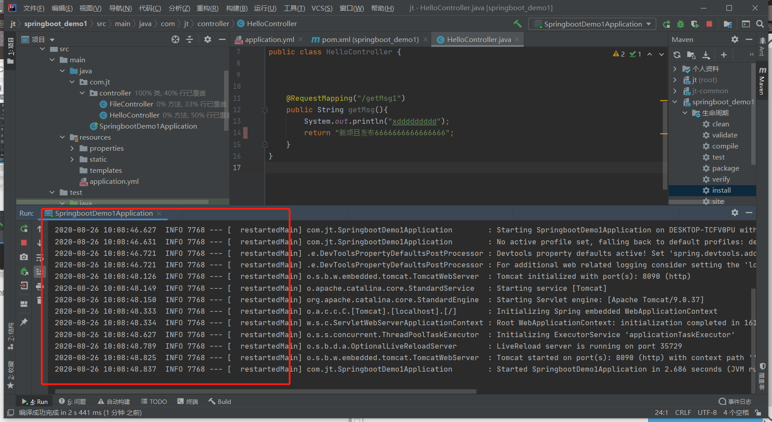This screenshot has height=422, width=772.
Task: Open the 事件日志 event log
Action: click(735, 401)
